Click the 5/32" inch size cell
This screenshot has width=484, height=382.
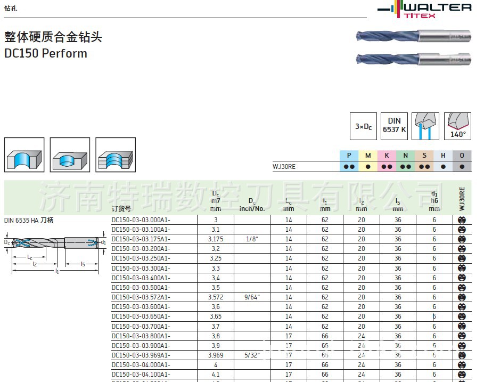(252, 355)
